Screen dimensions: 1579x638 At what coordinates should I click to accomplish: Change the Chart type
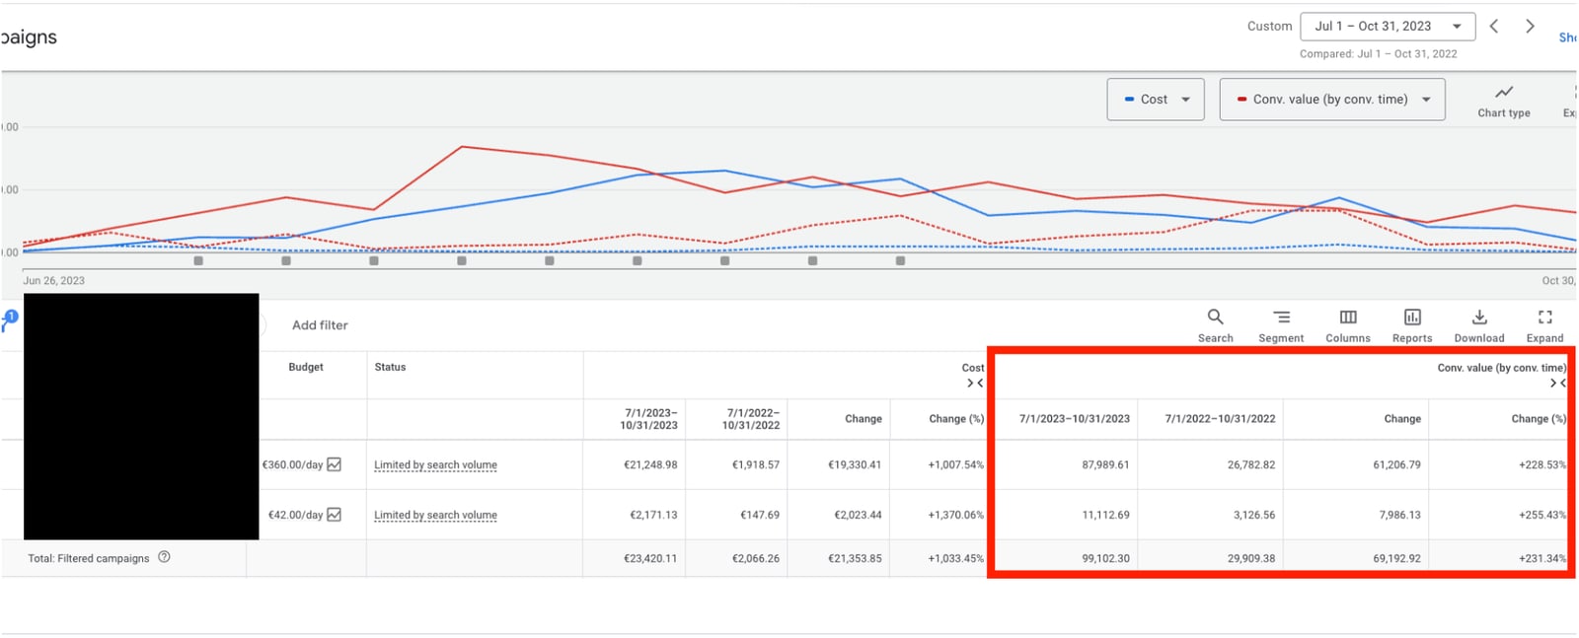click(x=1504, y=101)
